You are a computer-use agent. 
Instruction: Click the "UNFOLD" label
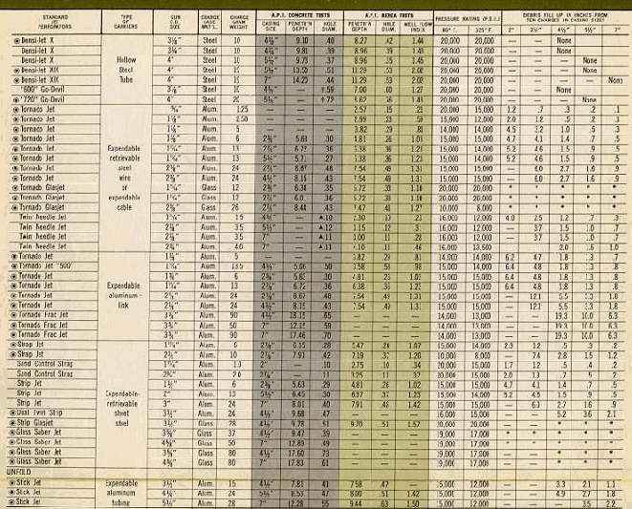click(18, 472)
